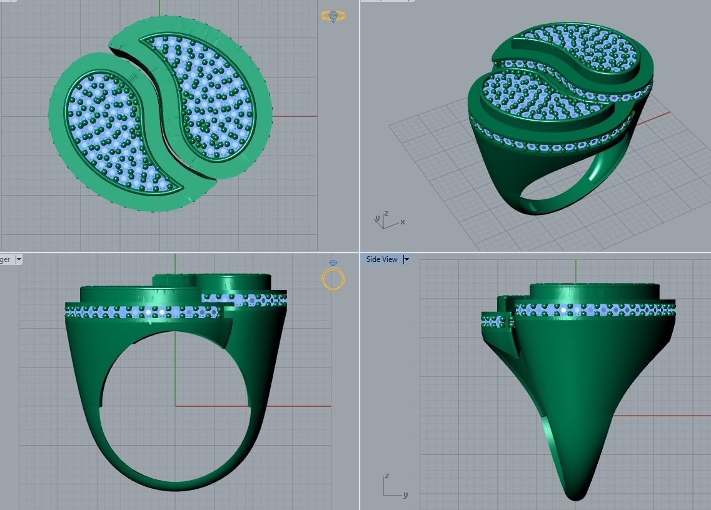711x510 pixels.
Task: Open the Side View viewport dropdown arrow
Action: click(x=406, y=259)
